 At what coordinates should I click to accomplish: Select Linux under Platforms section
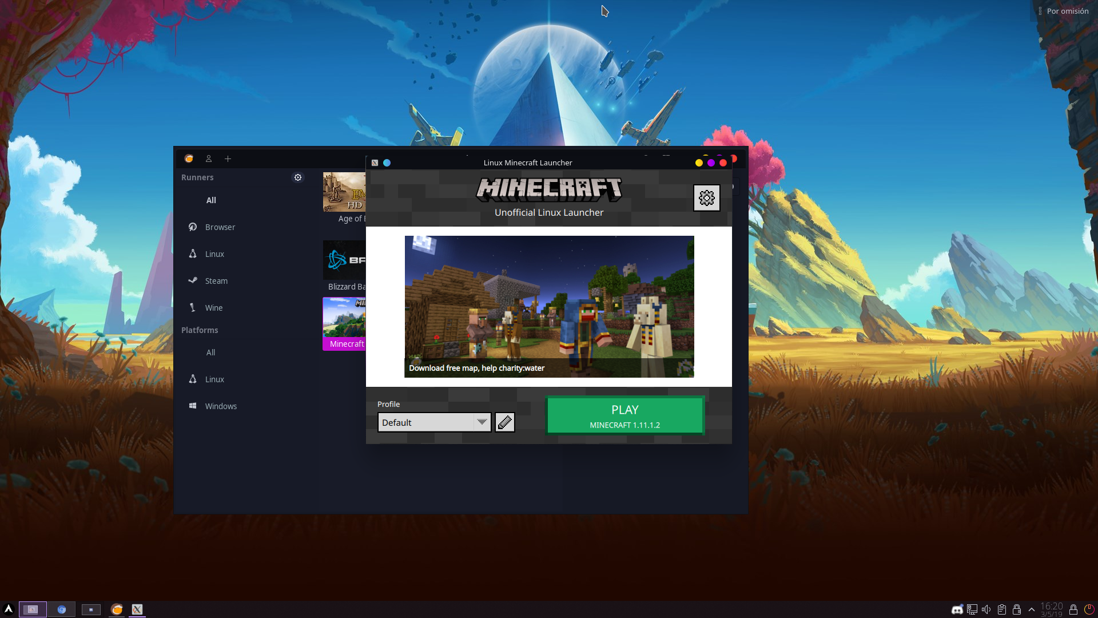coord(214,379)
